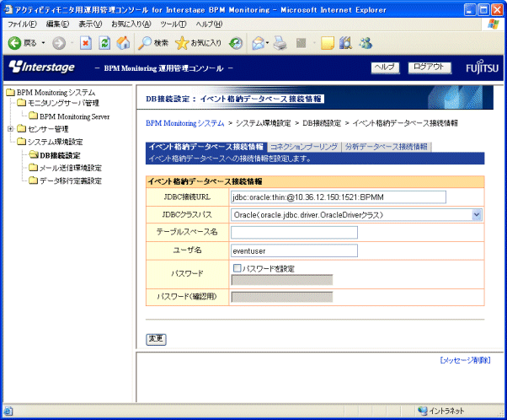Click the ユーザ名 row label
This screenshot has width=507, height=420.
pyautogui.click(x=187, y=250)
